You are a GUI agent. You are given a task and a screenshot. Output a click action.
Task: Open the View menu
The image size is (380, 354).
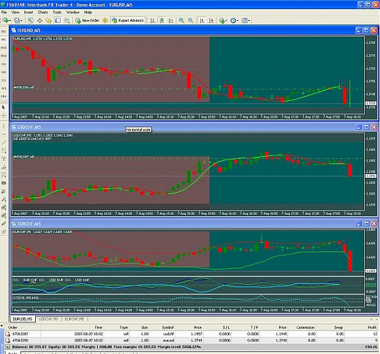pyautogui.click(x=15, y=12)
